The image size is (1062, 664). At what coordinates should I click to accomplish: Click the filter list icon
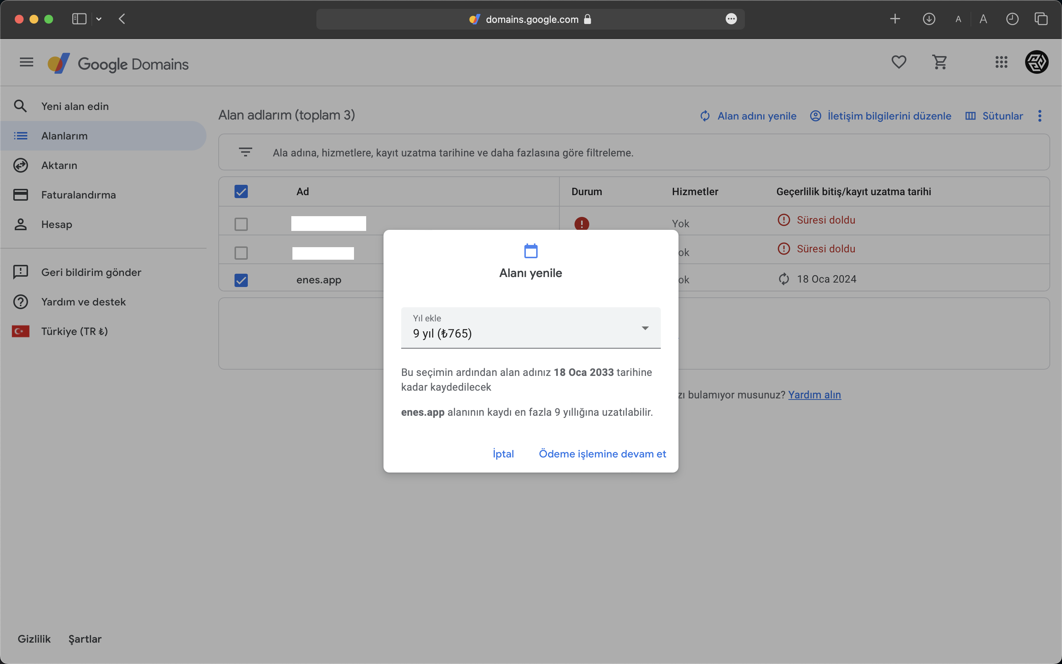click(x=245, y=152)
